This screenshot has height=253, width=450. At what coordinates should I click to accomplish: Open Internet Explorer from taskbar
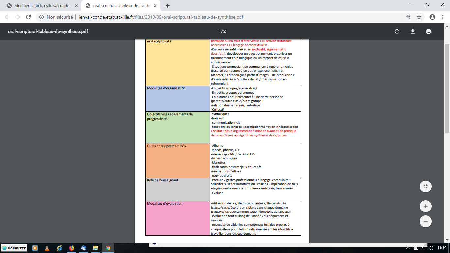pos(59,248)
